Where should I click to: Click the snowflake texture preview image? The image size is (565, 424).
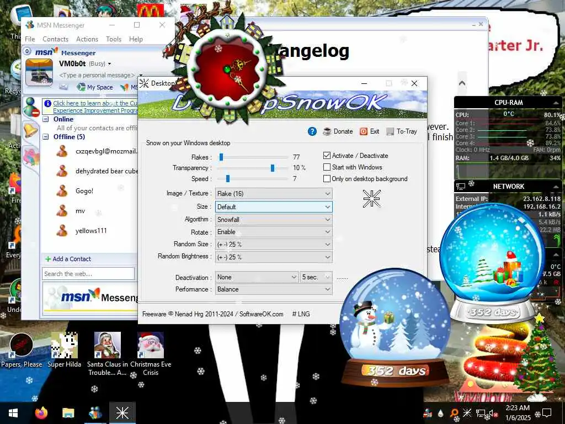click(x=371, y=199)
